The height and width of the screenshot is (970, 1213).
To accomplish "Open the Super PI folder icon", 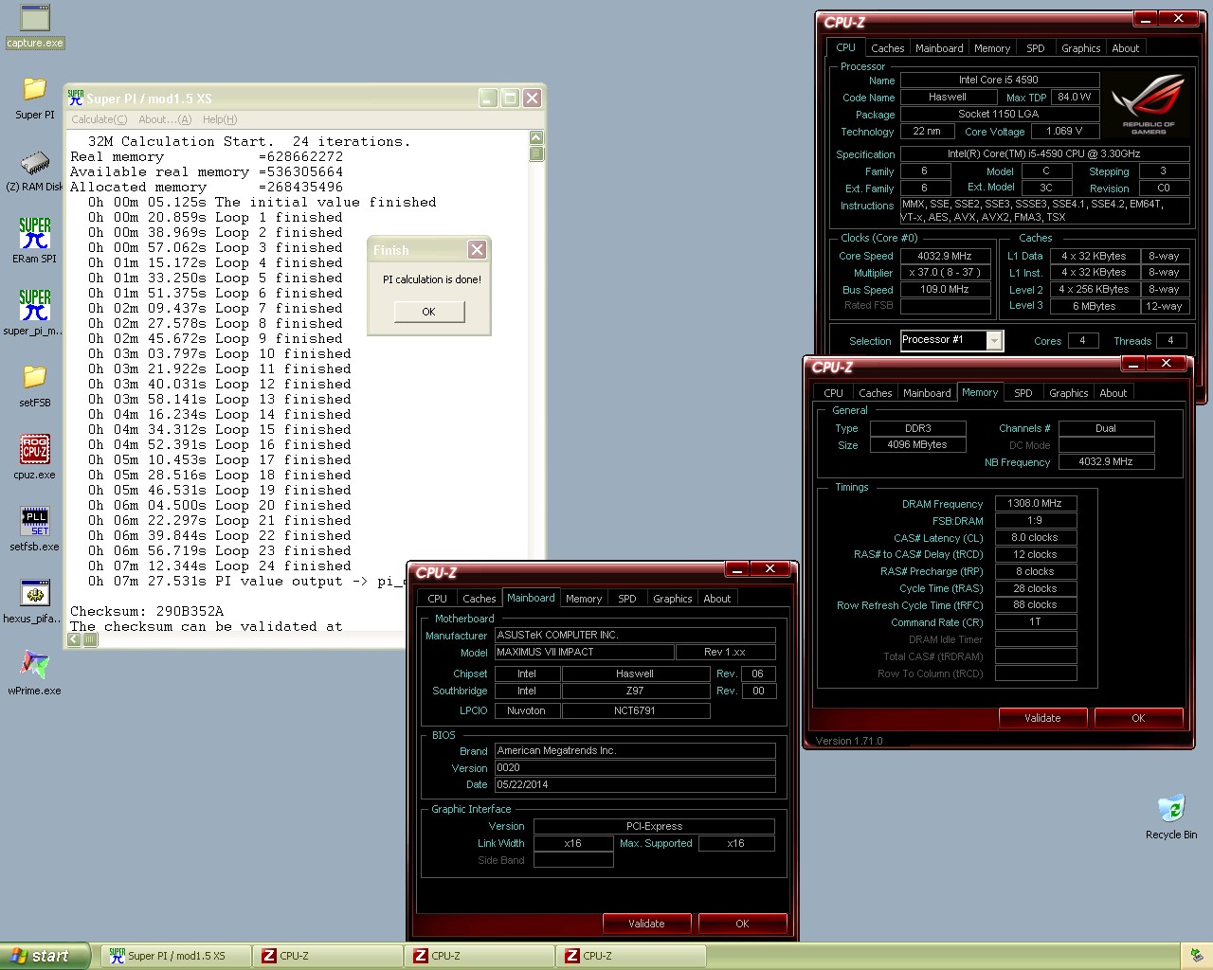I will (35, 99).
